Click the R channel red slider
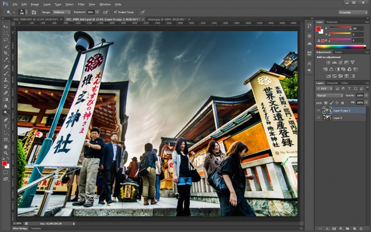 tap(340, 28)
